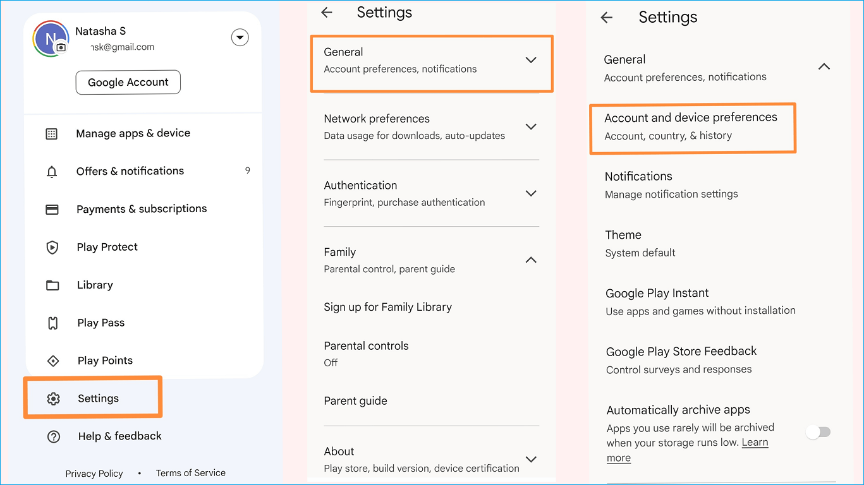Viewport: 864px width, 485px height.
Task: Click the Google Account button
Action: 128,82
